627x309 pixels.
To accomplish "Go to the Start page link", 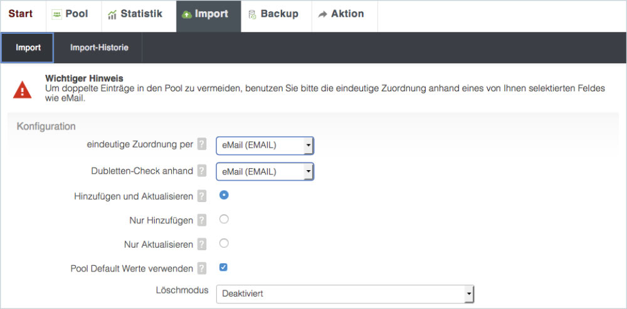I will tap(21, 14).
